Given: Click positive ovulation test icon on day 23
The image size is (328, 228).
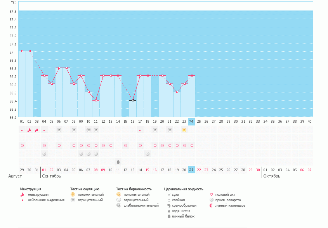Looking at the screenshot, I should tap(184, 130).
